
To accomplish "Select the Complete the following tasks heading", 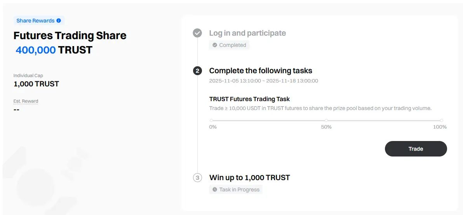I will (261, 71).
